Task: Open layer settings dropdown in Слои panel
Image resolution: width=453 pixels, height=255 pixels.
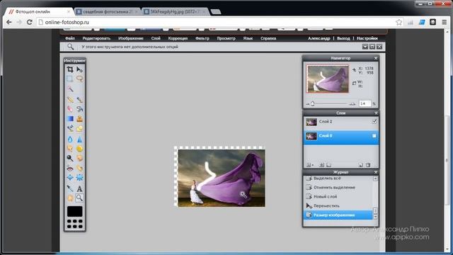Action: pos(310,165)
